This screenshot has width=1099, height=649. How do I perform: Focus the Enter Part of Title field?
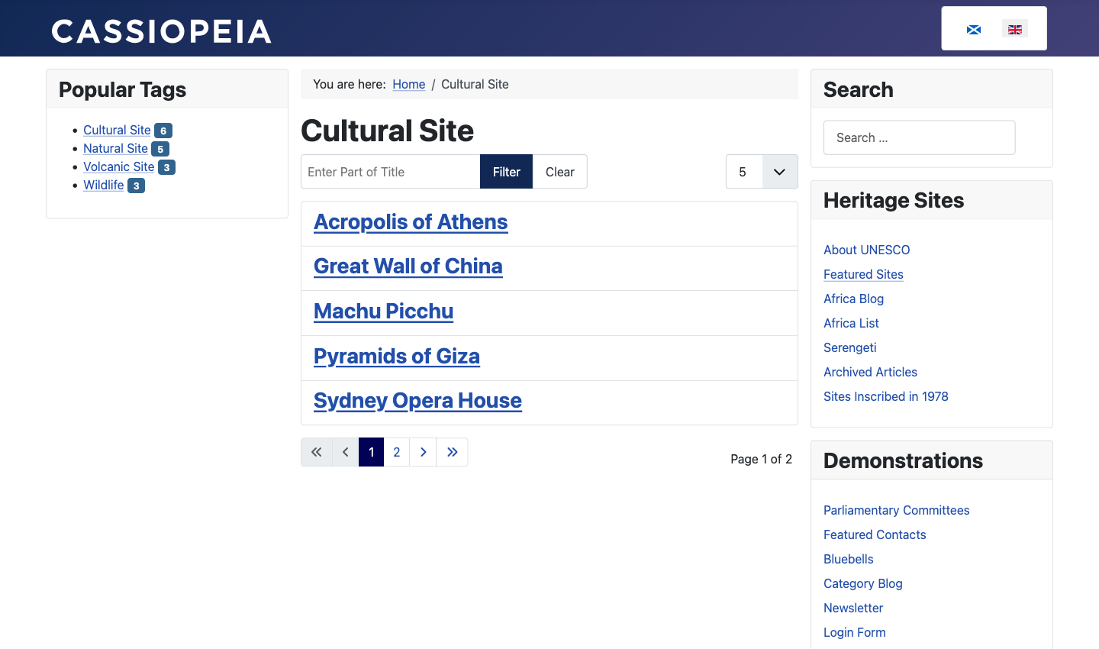tap(391, 172)
